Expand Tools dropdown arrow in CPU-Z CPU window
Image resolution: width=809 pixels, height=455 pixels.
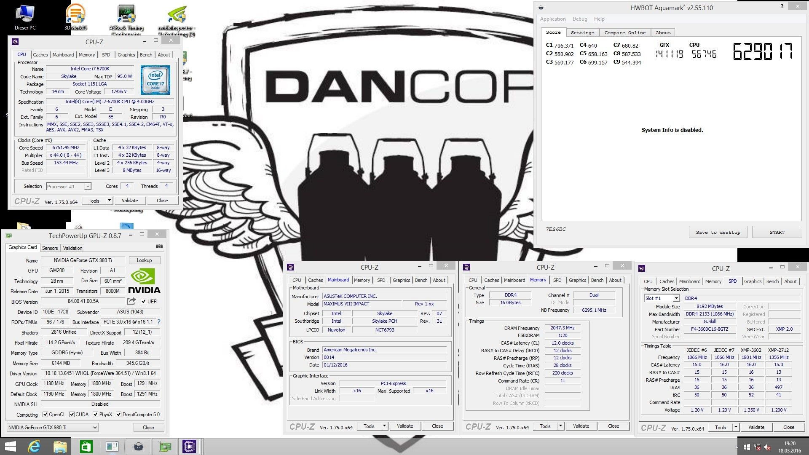click(109, 201)
